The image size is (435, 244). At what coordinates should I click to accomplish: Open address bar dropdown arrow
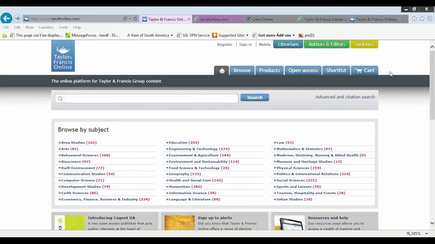pyautogui.click(x=130, y=19)
